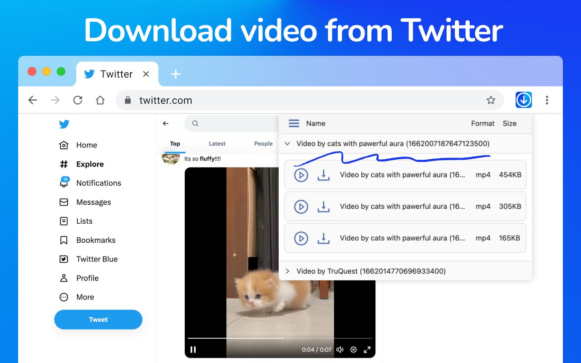Open the More menu in sidebar
This screenshot has width=581, height=363.
[77, 297]
